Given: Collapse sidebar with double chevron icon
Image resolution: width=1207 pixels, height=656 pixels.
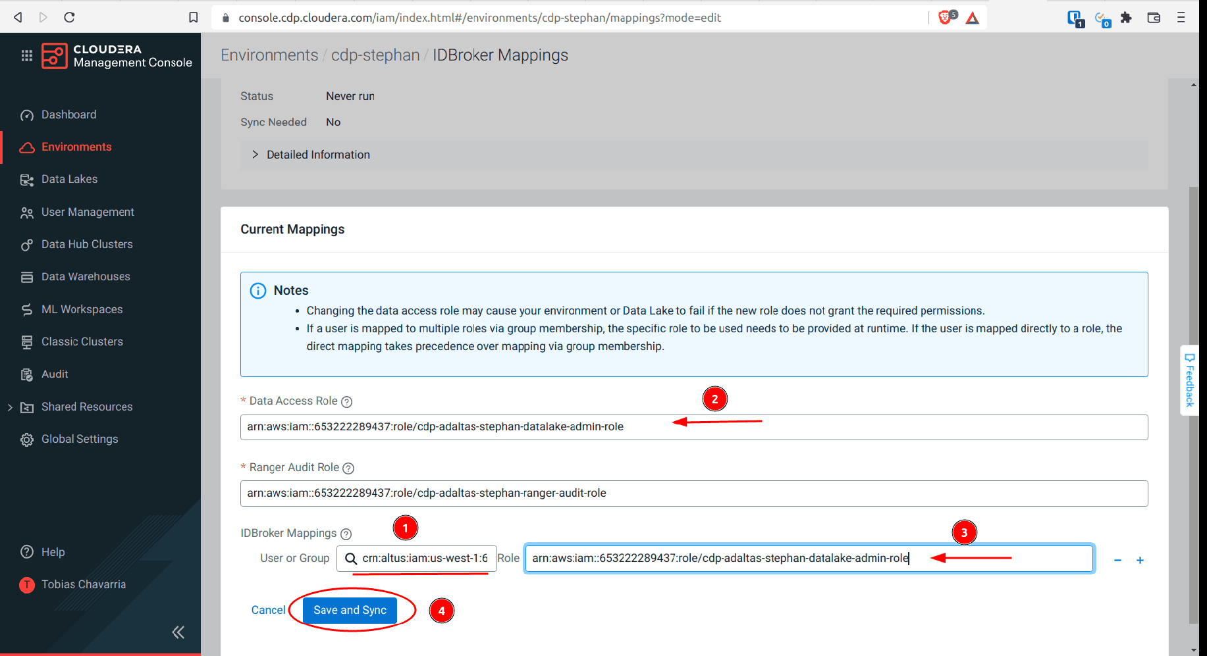Looking at the screenshot, I should (x=178, y=632).
